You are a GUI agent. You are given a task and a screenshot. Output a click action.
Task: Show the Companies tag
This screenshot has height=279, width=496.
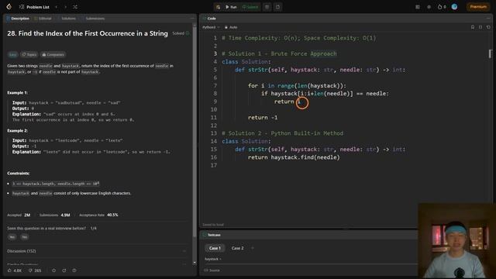(53, 55)
